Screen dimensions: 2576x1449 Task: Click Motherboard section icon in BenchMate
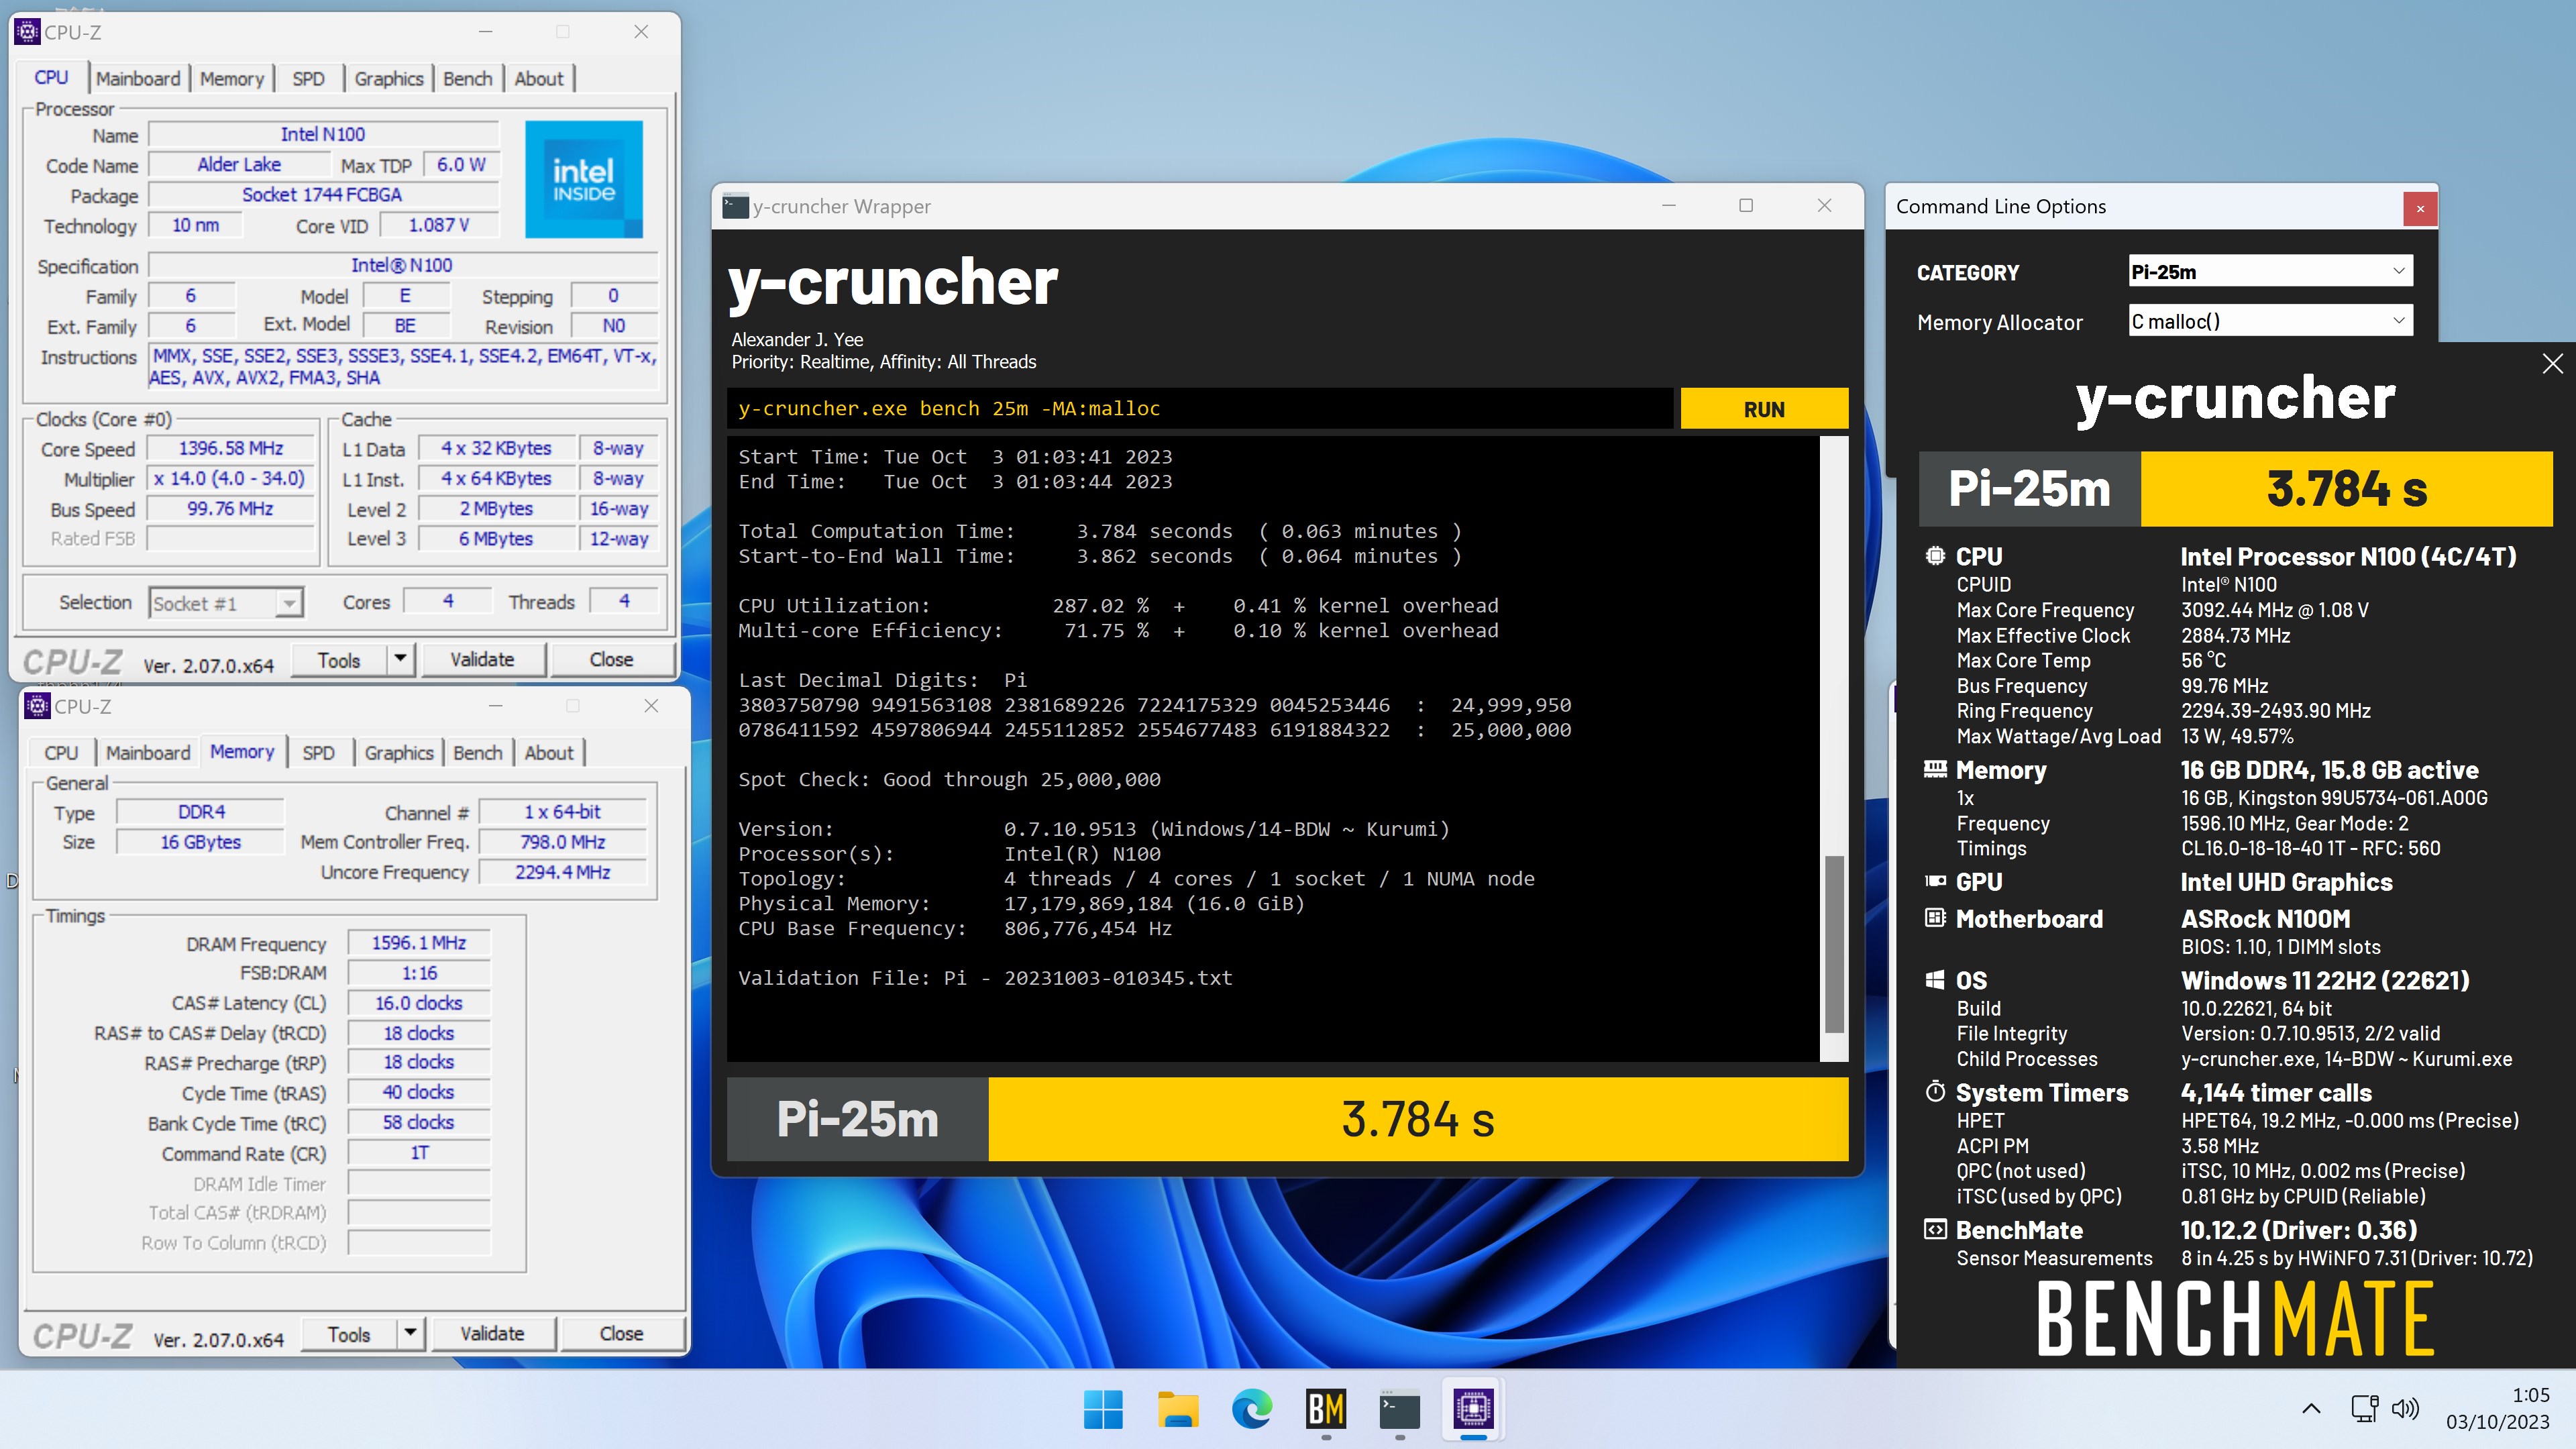(x=1935, y=918)
